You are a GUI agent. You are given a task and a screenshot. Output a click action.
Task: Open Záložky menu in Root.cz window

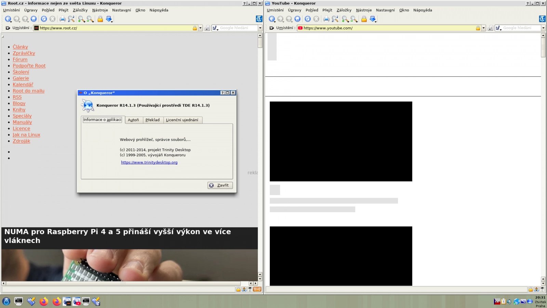(x=80, y=10)
